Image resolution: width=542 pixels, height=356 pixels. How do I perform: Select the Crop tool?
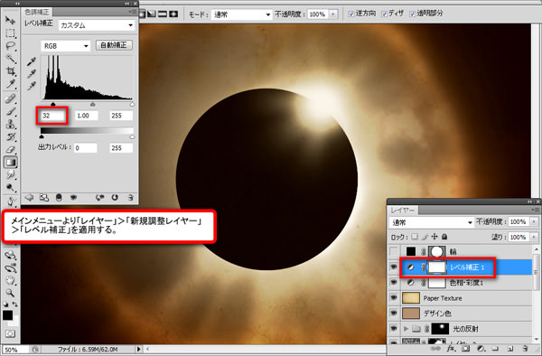point(10,71)
